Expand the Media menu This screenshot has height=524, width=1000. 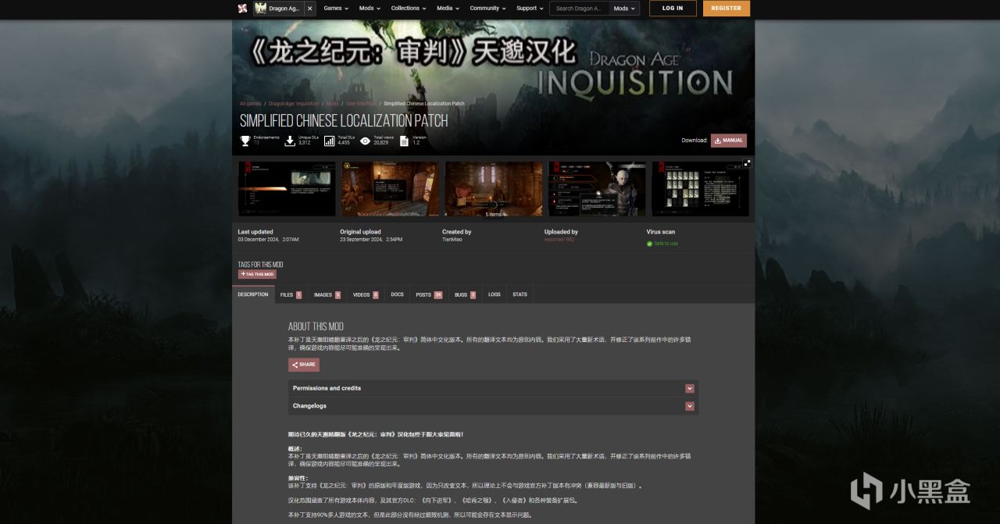tap(447, 9)
